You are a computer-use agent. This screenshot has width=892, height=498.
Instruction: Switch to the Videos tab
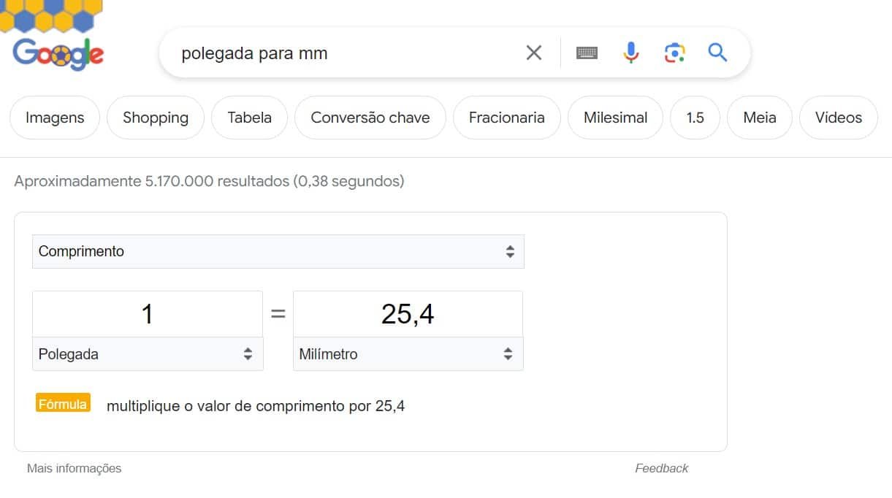[x=838, y=117]
